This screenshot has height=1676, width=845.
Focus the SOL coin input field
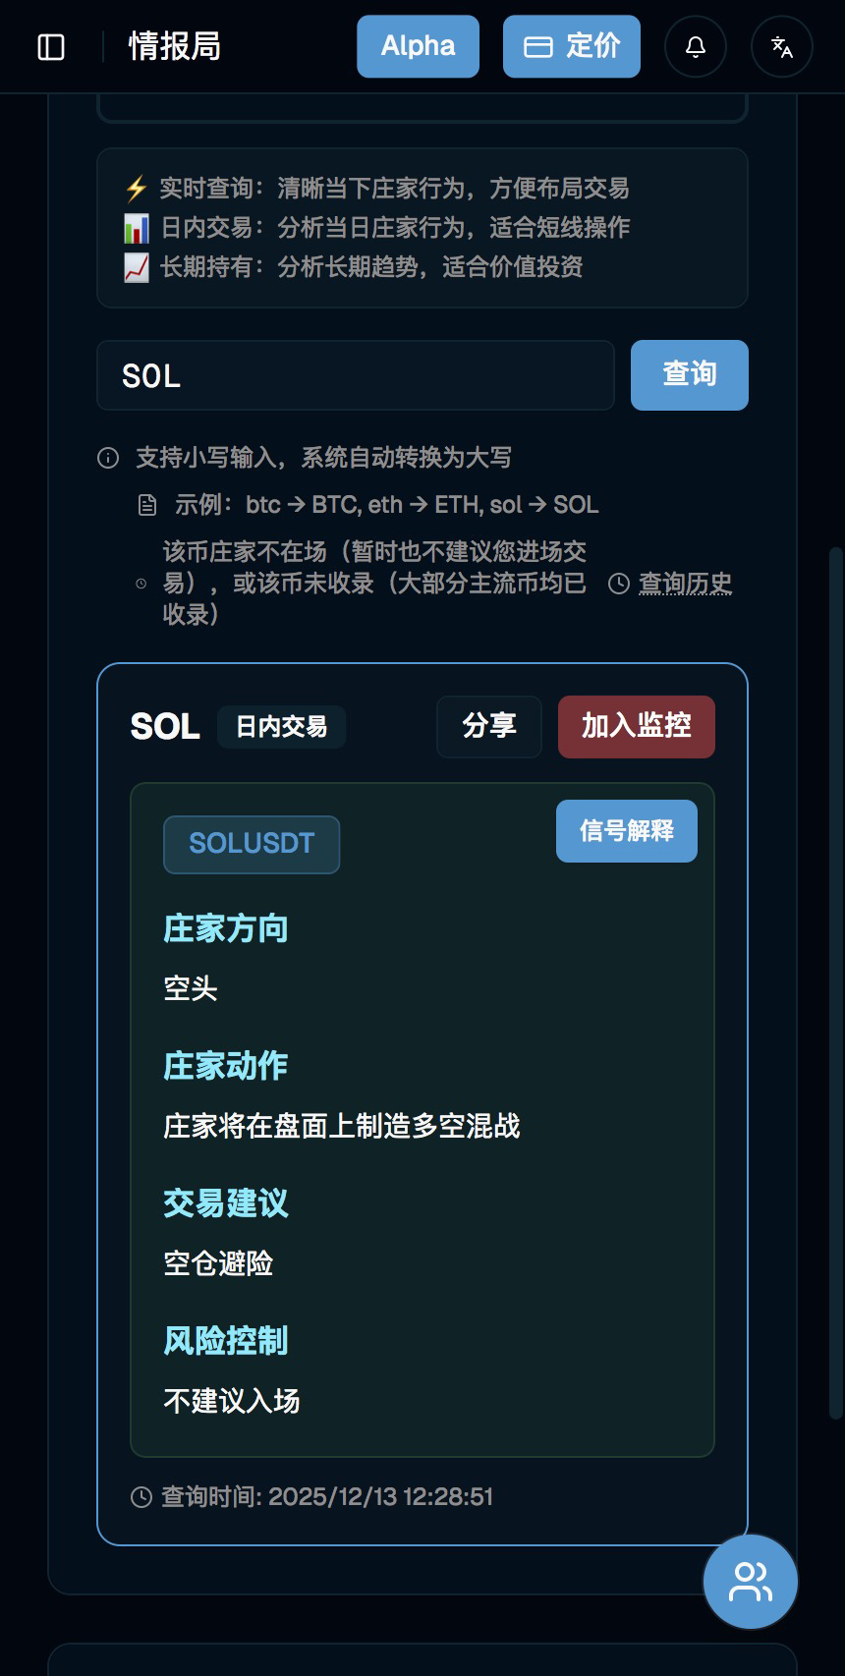[355, 375]
